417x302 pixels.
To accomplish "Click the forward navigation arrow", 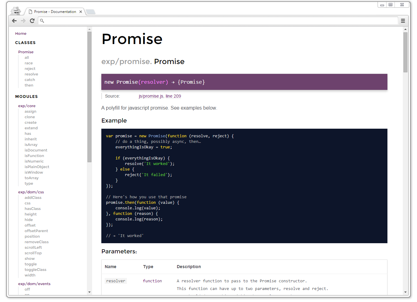I will 23,21.
